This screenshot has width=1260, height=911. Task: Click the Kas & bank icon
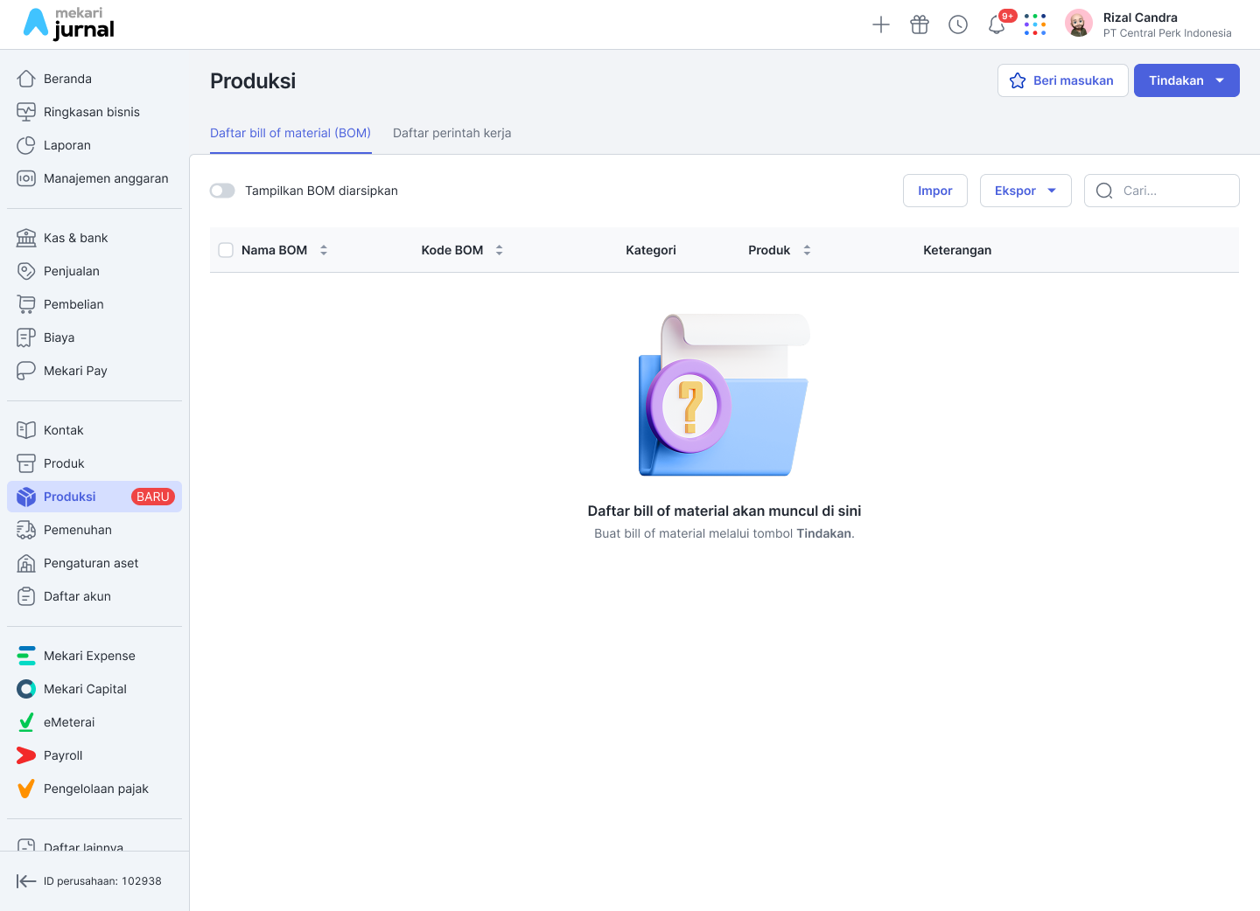point(26,238)
